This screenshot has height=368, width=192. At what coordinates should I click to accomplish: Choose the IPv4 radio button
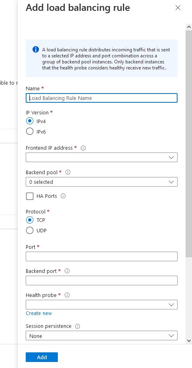point(30,121)
